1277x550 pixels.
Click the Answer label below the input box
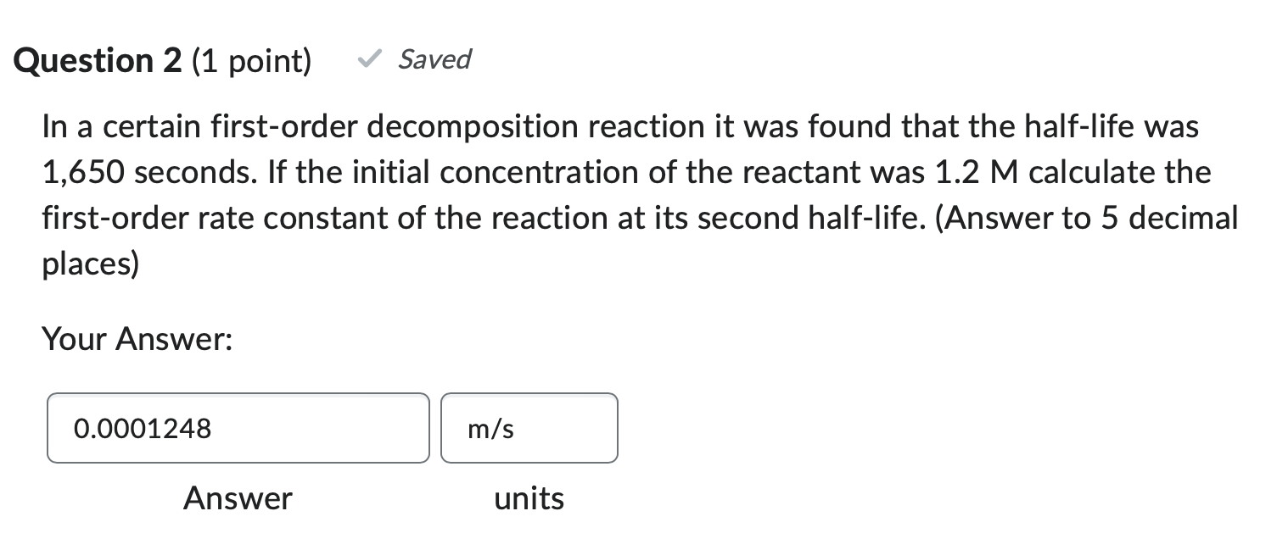[238, 498]
